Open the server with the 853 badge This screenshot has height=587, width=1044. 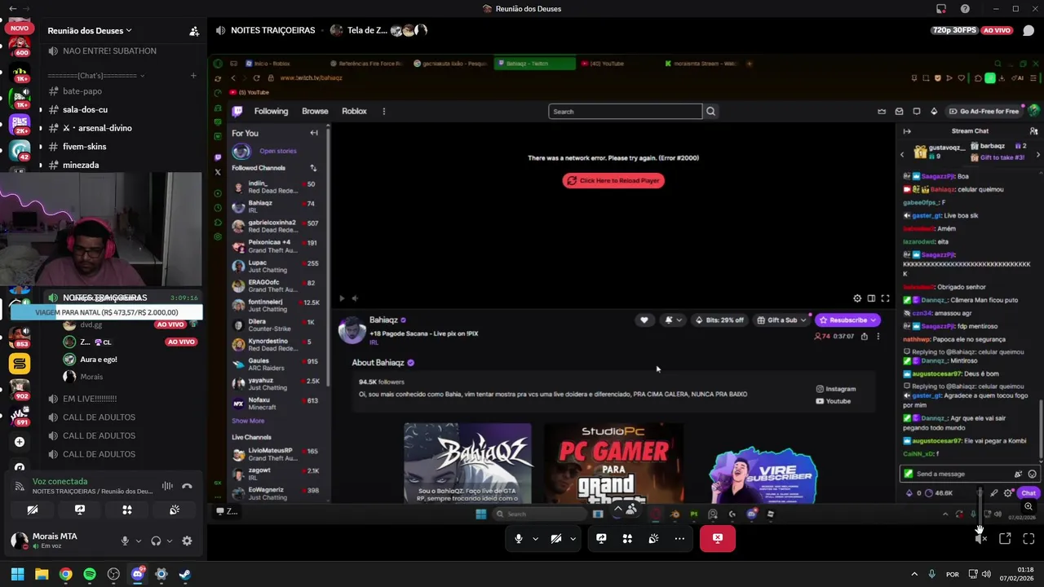pos(20,336)
